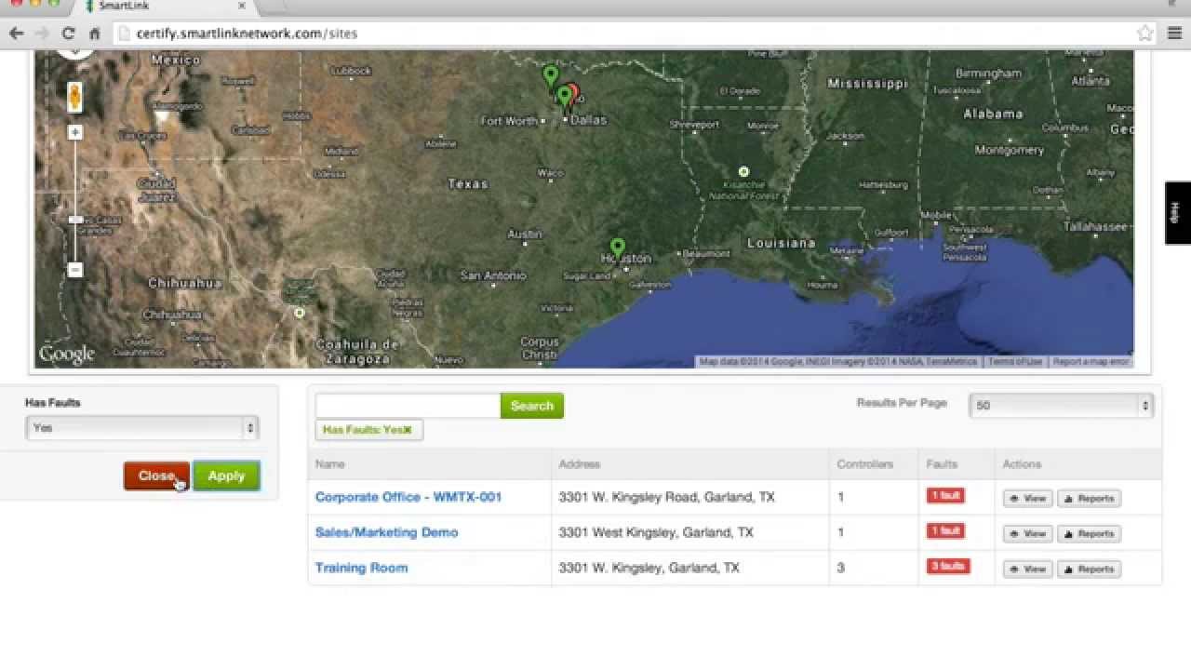Click Reports for Corporate Office row
The image size is (1191, 670).
pyautogui.click(x=1089, y=499)
